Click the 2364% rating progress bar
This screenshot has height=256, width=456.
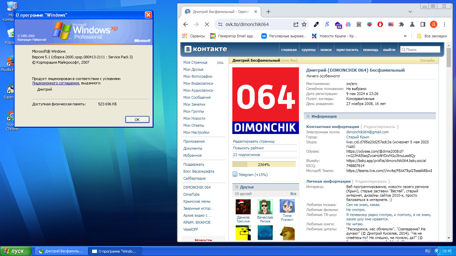pyautogui.click(x=264, y=164)
